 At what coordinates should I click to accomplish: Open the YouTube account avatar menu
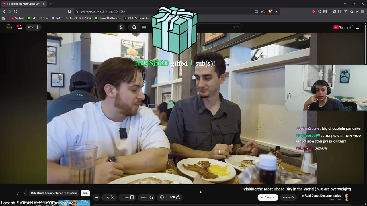(x=9, y=27)
